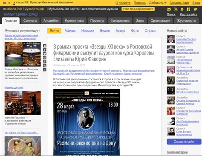Expand the Добавить dropdown menu

point(158,3)
